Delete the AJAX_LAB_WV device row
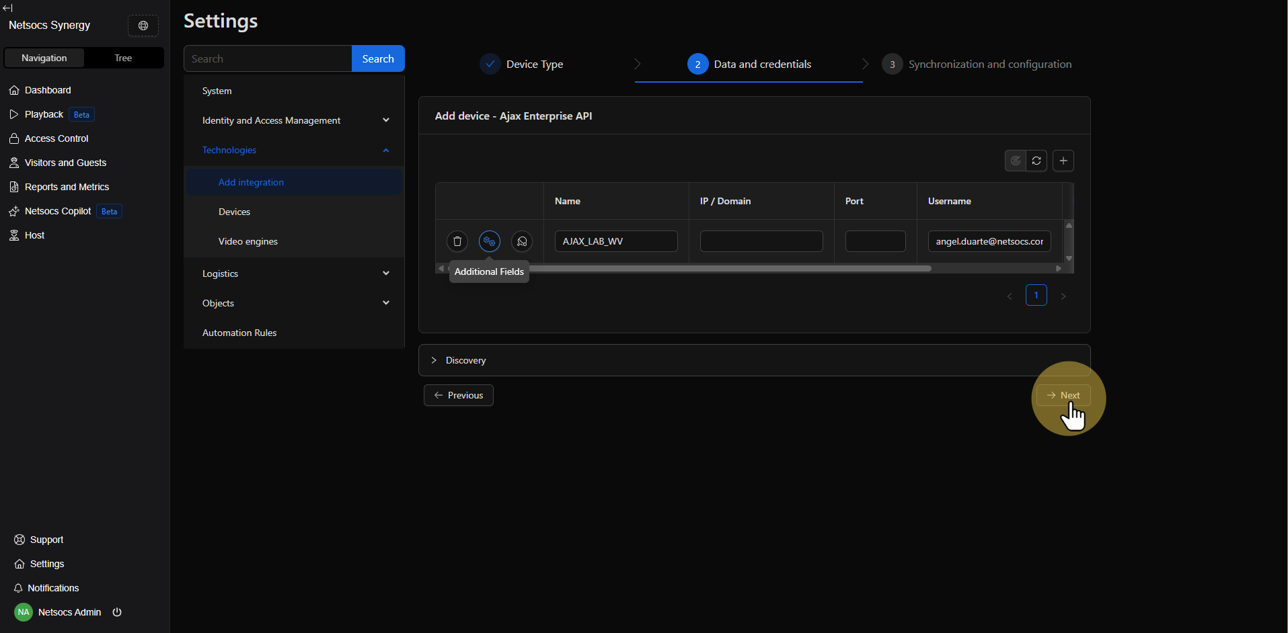 pyautogui.click(x=457, y=241)
